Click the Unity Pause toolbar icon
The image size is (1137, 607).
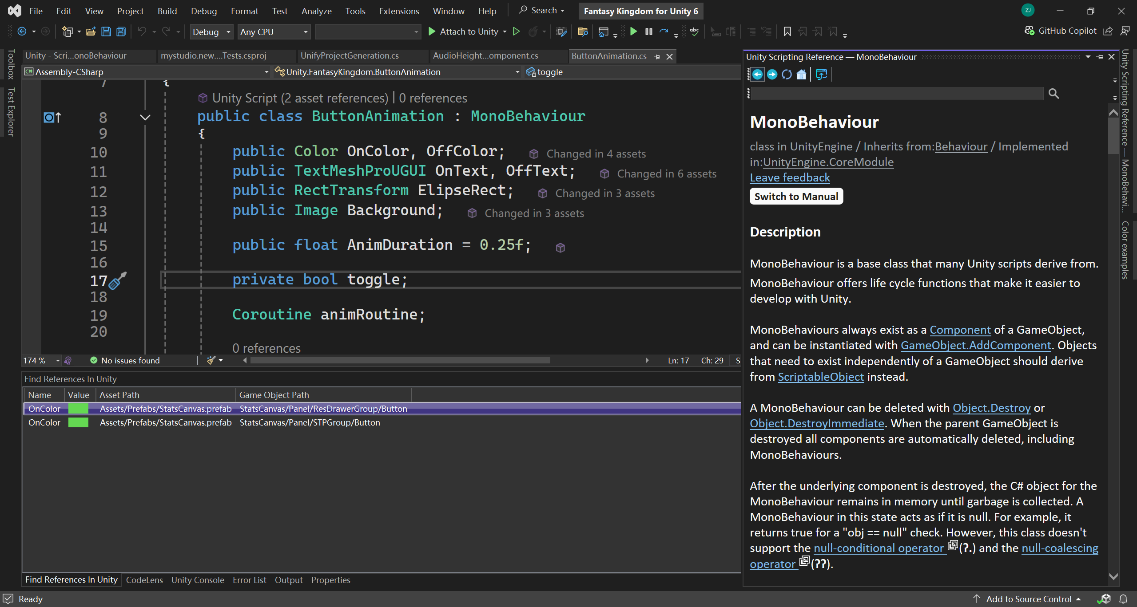(x=648, y=32)
